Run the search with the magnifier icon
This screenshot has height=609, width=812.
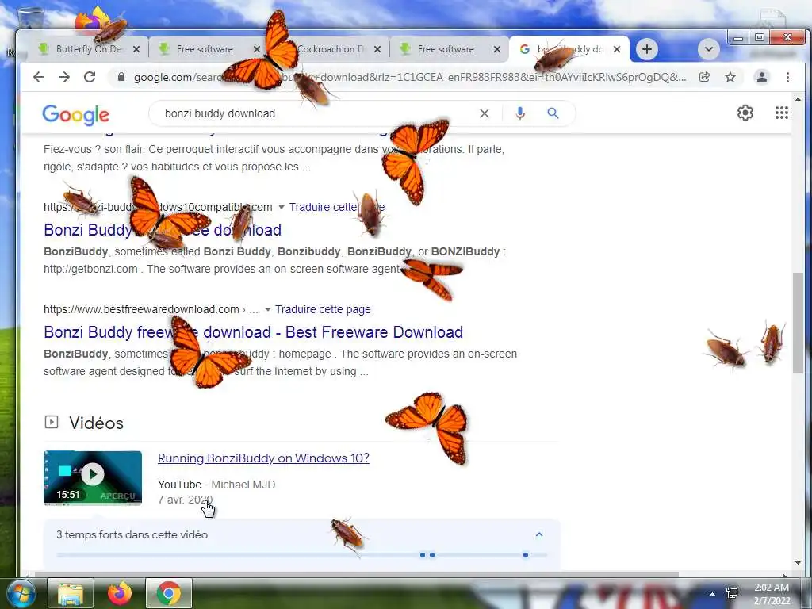(x=553, y=113)
